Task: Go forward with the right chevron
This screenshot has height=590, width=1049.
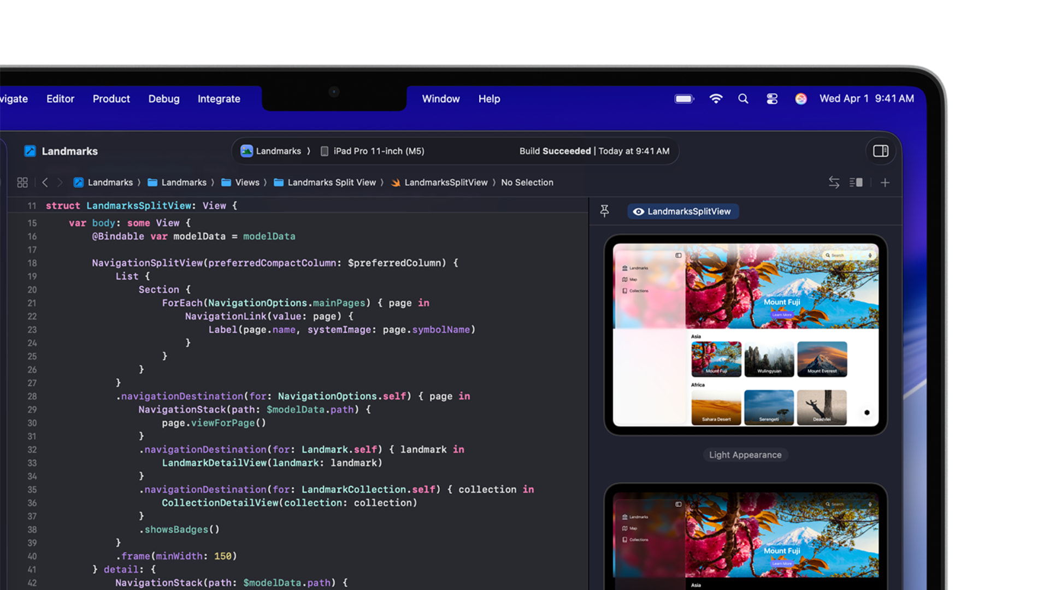Action: point(60,182)
